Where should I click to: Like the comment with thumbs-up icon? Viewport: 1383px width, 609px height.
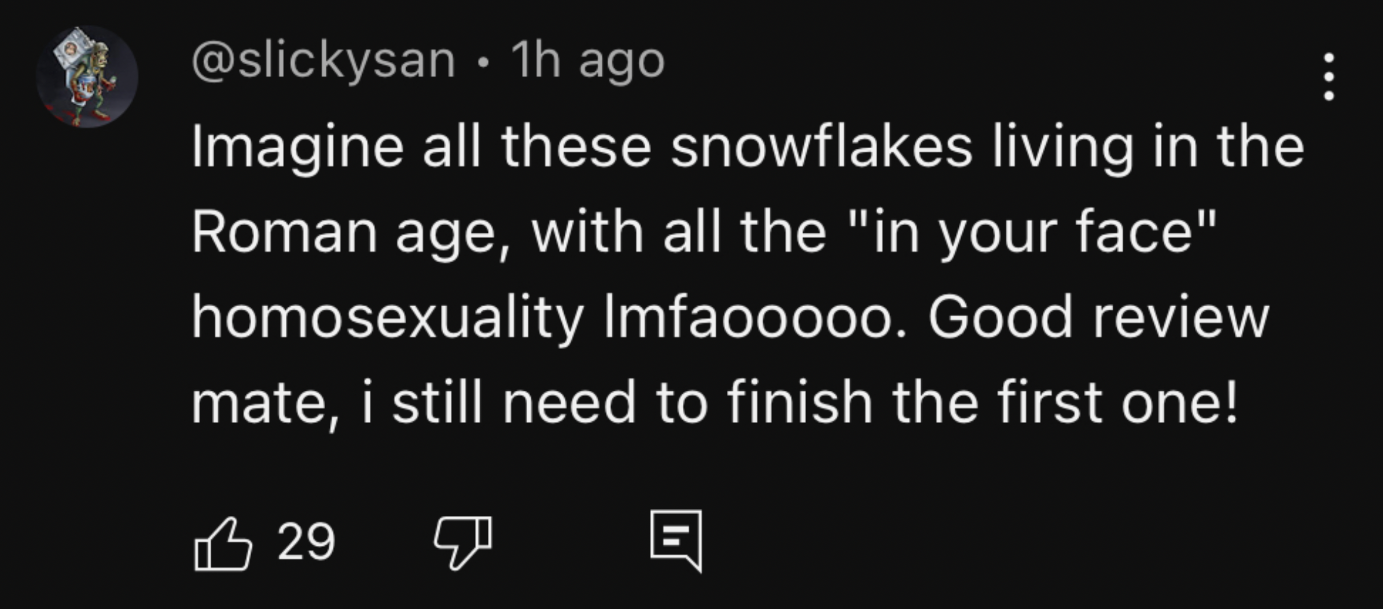click(x=223, y=544)
